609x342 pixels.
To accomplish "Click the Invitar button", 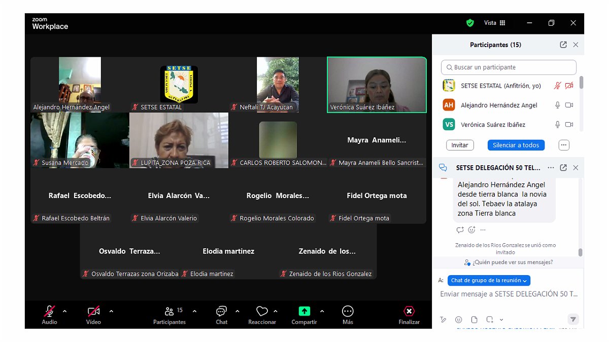I will (x=460, y=145).
